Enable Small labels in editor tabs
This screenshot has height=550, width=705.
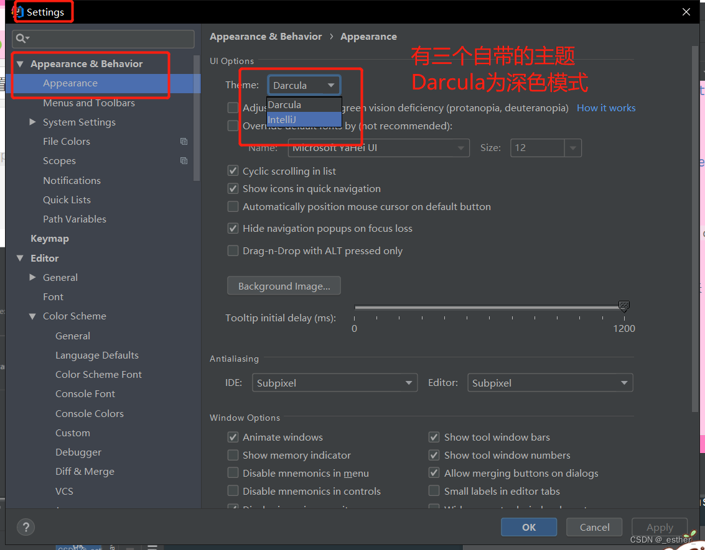434,491
